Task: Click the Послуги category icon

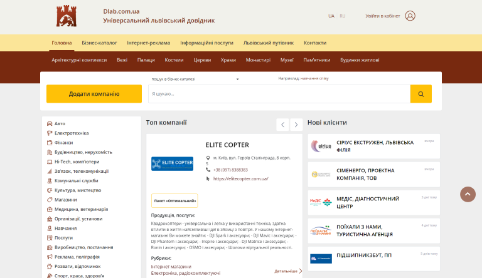Action: 50,238
